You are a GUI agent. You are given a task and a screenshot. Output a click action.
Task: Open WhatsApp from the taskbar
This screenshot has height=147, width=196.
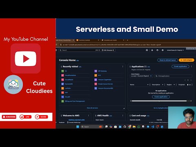139,127
